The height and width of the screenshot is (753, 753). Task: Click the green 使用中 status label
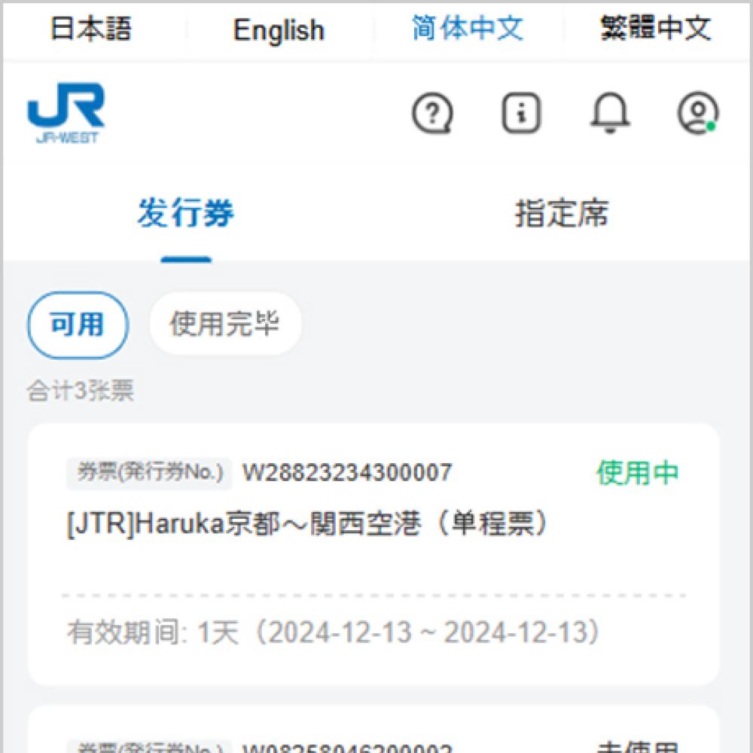point(637,473)
